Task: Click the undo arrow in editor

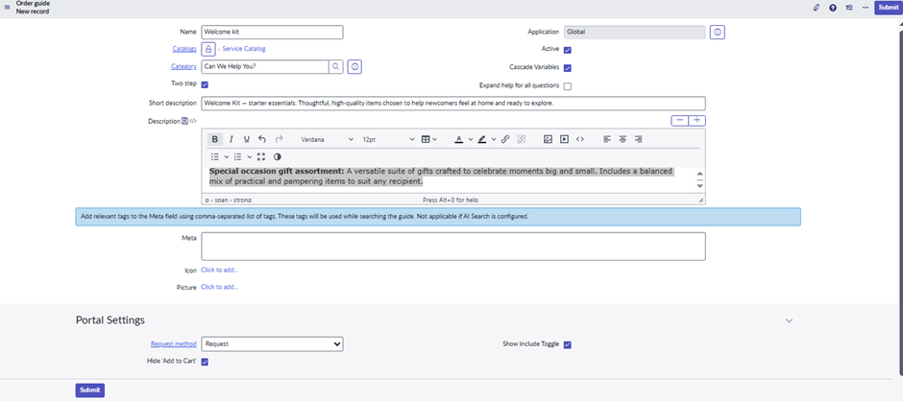Action: [262, 139]
